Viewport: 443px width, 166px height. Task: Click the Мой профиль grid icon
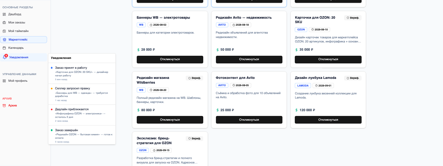pos(4,81)
